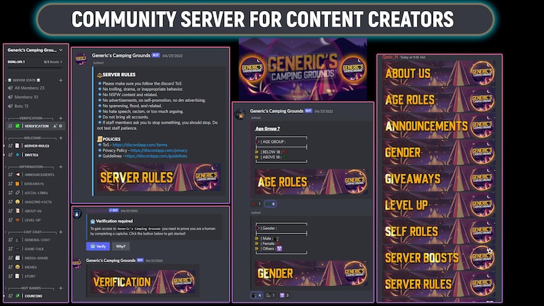Open the discordapp.com/privacy link

(159, 151)
